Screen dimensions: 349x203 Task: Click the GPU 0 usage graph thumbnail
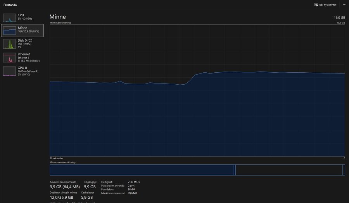pyautogui.click(x=10, y=71)
